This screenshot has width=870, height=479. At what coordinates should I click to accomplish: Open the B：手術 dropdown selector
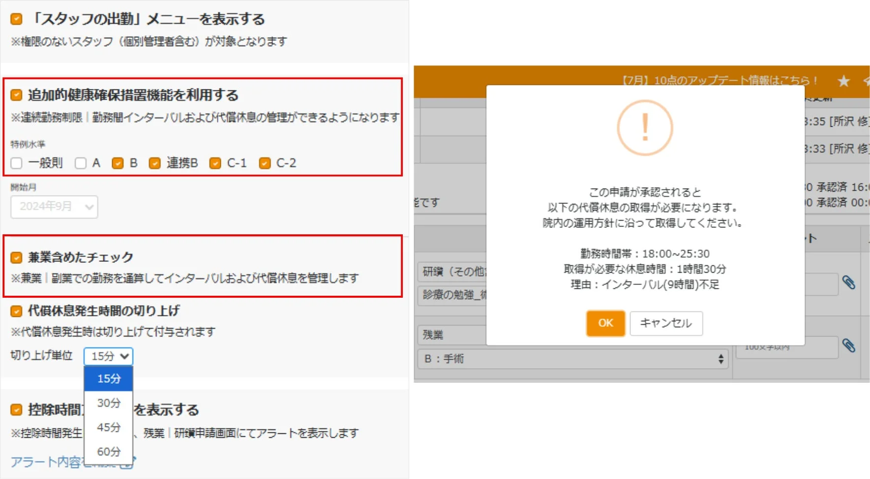(572, 359)
